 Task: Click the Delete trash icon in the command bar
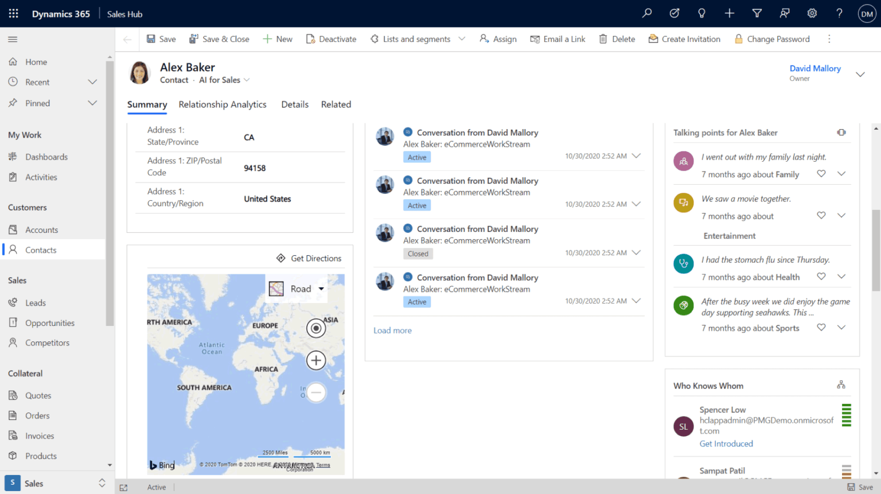603,39
